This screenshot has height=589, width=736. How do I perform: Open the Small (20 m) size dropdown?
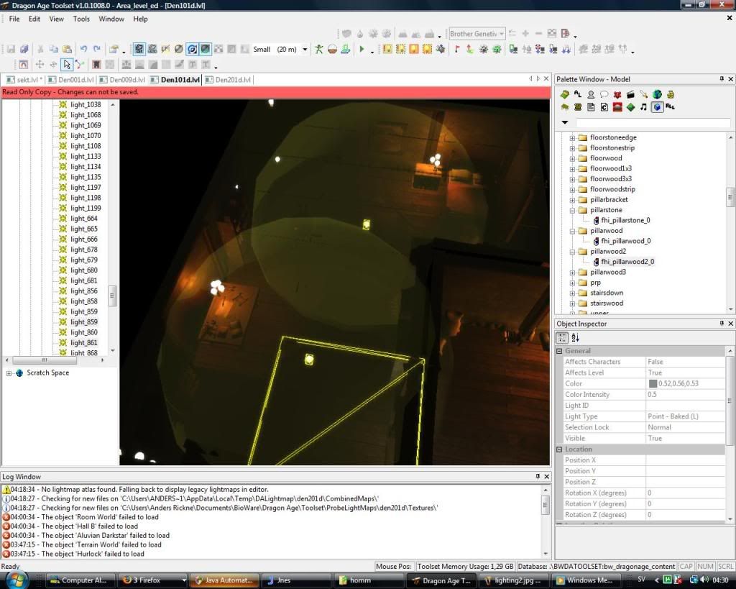(305, 50)
